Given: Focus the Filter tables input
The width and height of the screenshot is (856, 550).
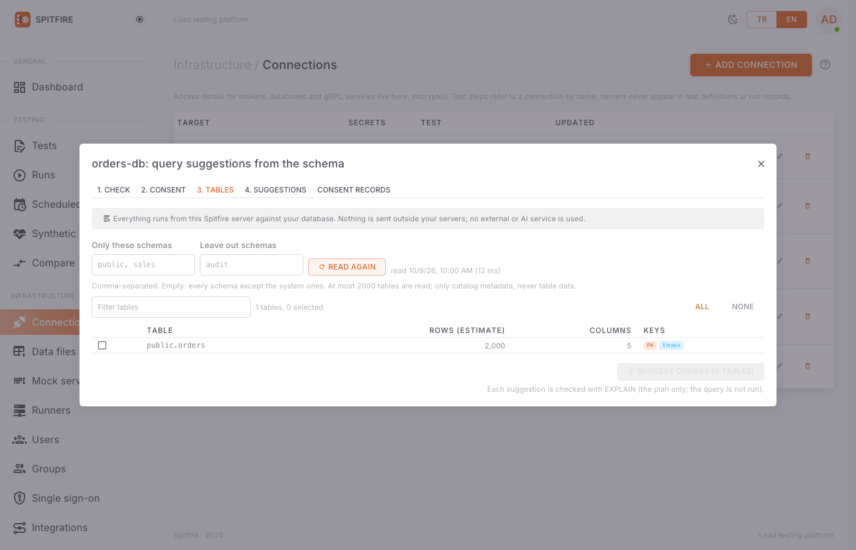Looking at the screenshot, I should (x=171, y=307).
